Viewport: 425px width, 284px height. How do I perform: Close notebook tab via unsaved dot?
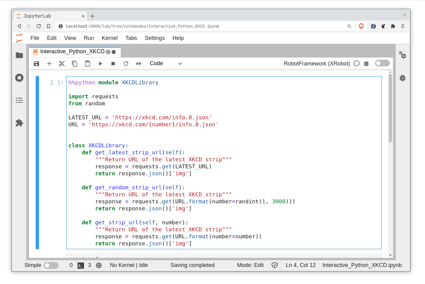tap(114, 52)
